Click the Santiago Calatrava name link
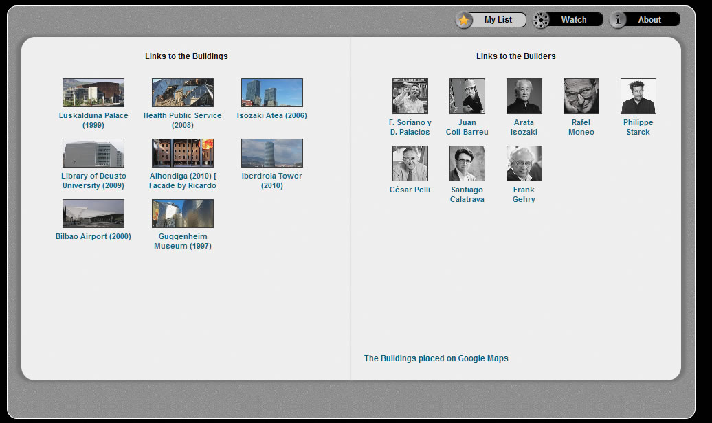Viewport: 712px width, 423px height. (467, 194)
